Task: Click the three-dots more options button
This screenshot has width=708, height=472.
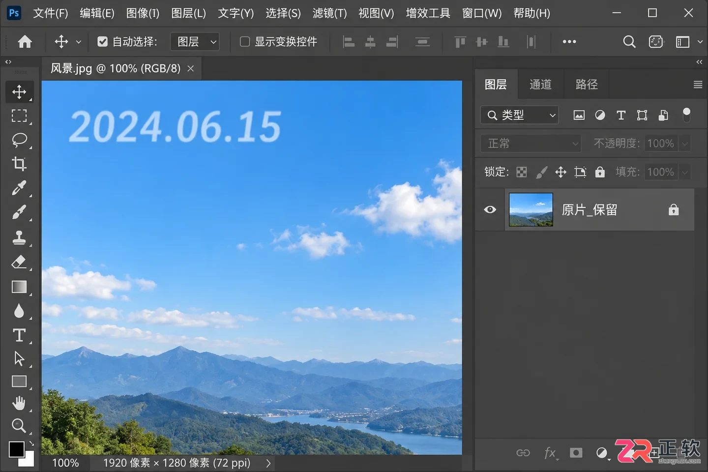Action: point(569,42)
